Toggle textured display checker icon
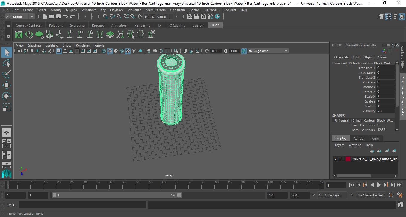The height and width of the screenshot is (217, 406). coord(128,51)
